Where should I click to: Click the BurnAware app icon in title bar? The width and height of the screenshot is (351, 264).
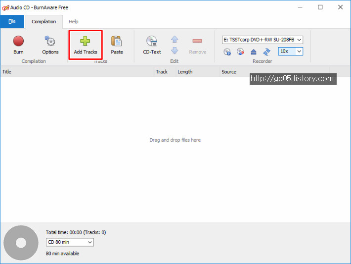pyautogui.click(x=5, y=8)
